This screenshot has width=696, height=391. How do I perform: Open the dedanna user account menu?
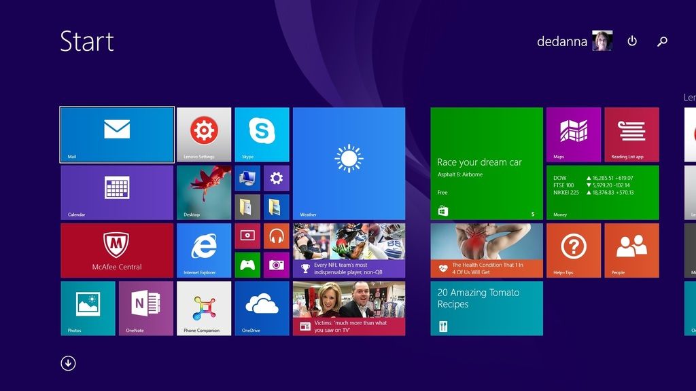574,41
